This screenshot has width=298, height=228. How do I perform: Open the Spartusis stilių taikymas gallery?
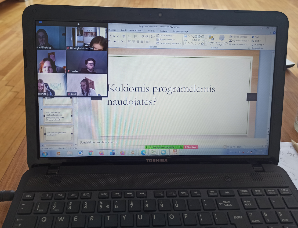[221, 41]
